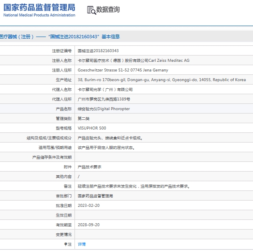Click 国家药品监督管理局 in 审批部门 row
Screen dimensions: 253x251
[x=96, y=196]
